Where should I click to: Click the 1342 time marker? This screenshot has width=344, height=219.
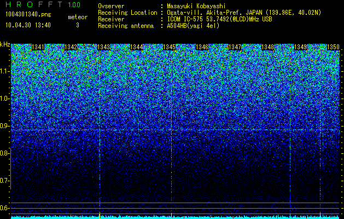[71, 47]
